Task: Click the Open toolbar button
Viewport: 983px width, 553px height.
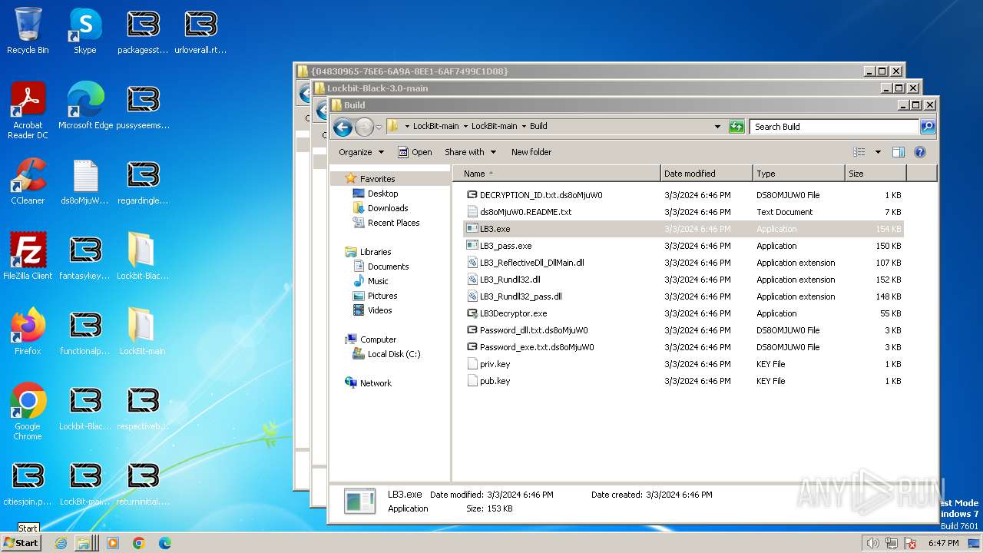Action: coord(415,152)
